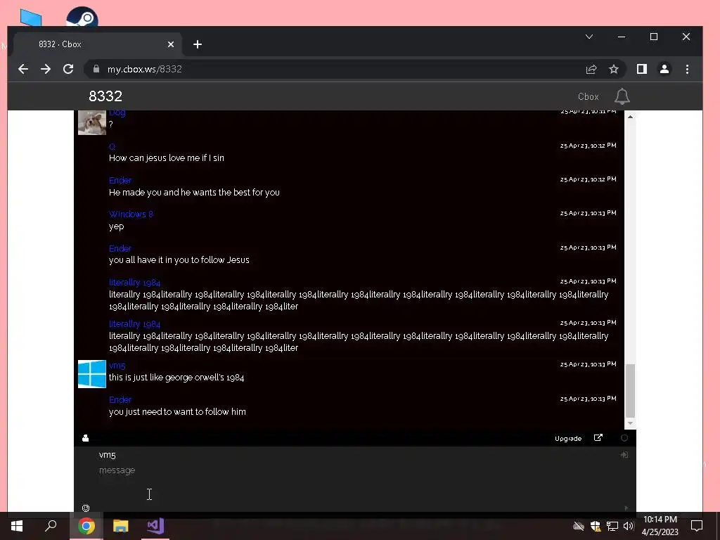Open Windows Security tray icon

[596, 526]
